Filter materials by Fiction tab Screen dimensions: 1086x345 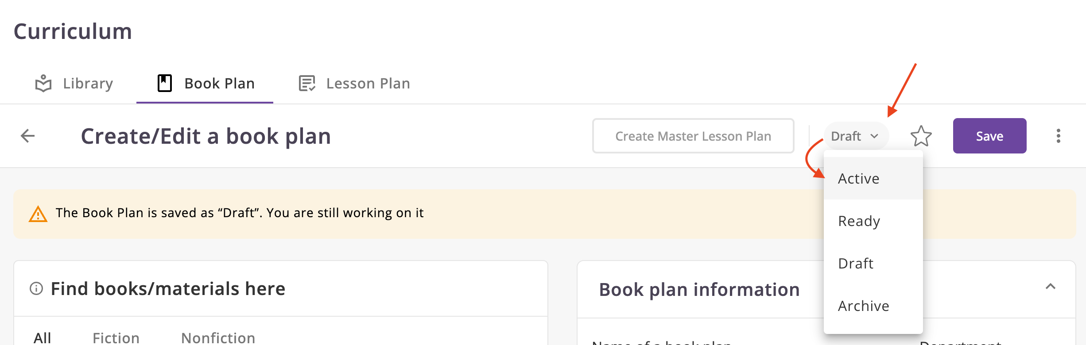click(x=116, y=338)
